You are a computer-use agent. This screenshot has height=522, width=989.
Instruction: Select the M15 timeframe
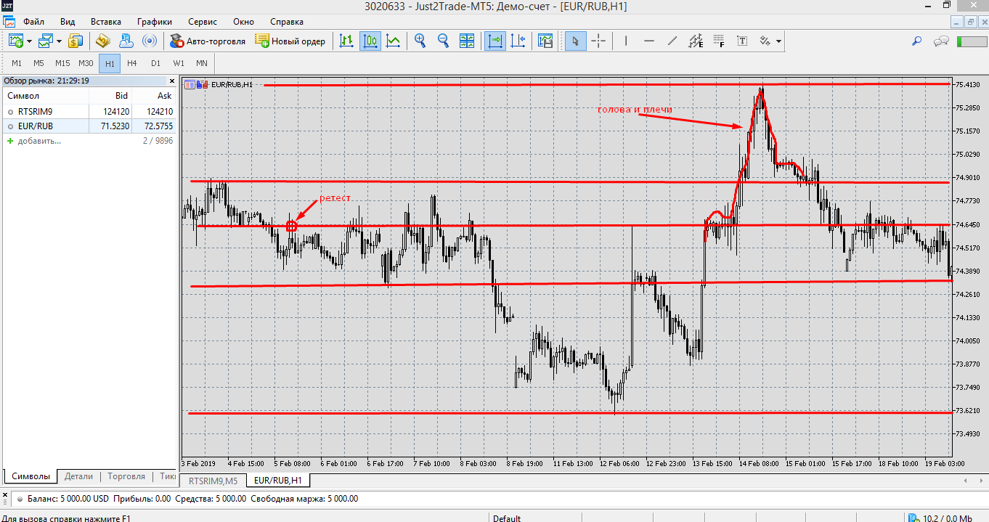pos(62,63)
